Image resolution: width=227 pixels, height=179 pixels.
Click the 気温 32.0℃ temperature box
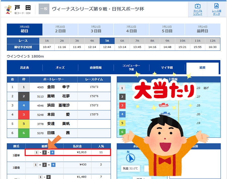(130, 168)
